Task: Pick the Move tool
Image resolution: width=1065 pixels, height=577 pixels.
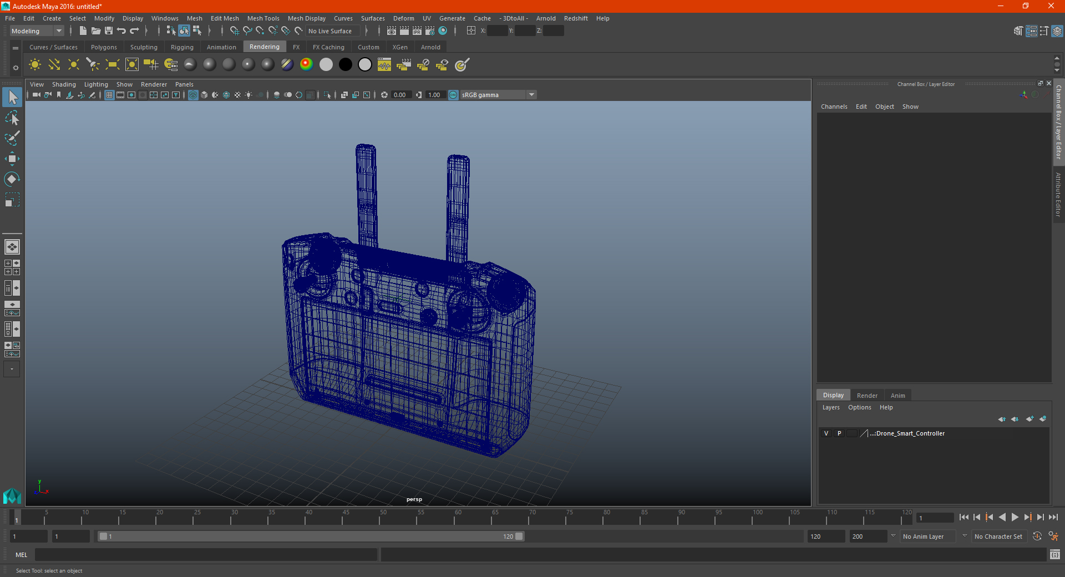Action: tap(12, 159)
